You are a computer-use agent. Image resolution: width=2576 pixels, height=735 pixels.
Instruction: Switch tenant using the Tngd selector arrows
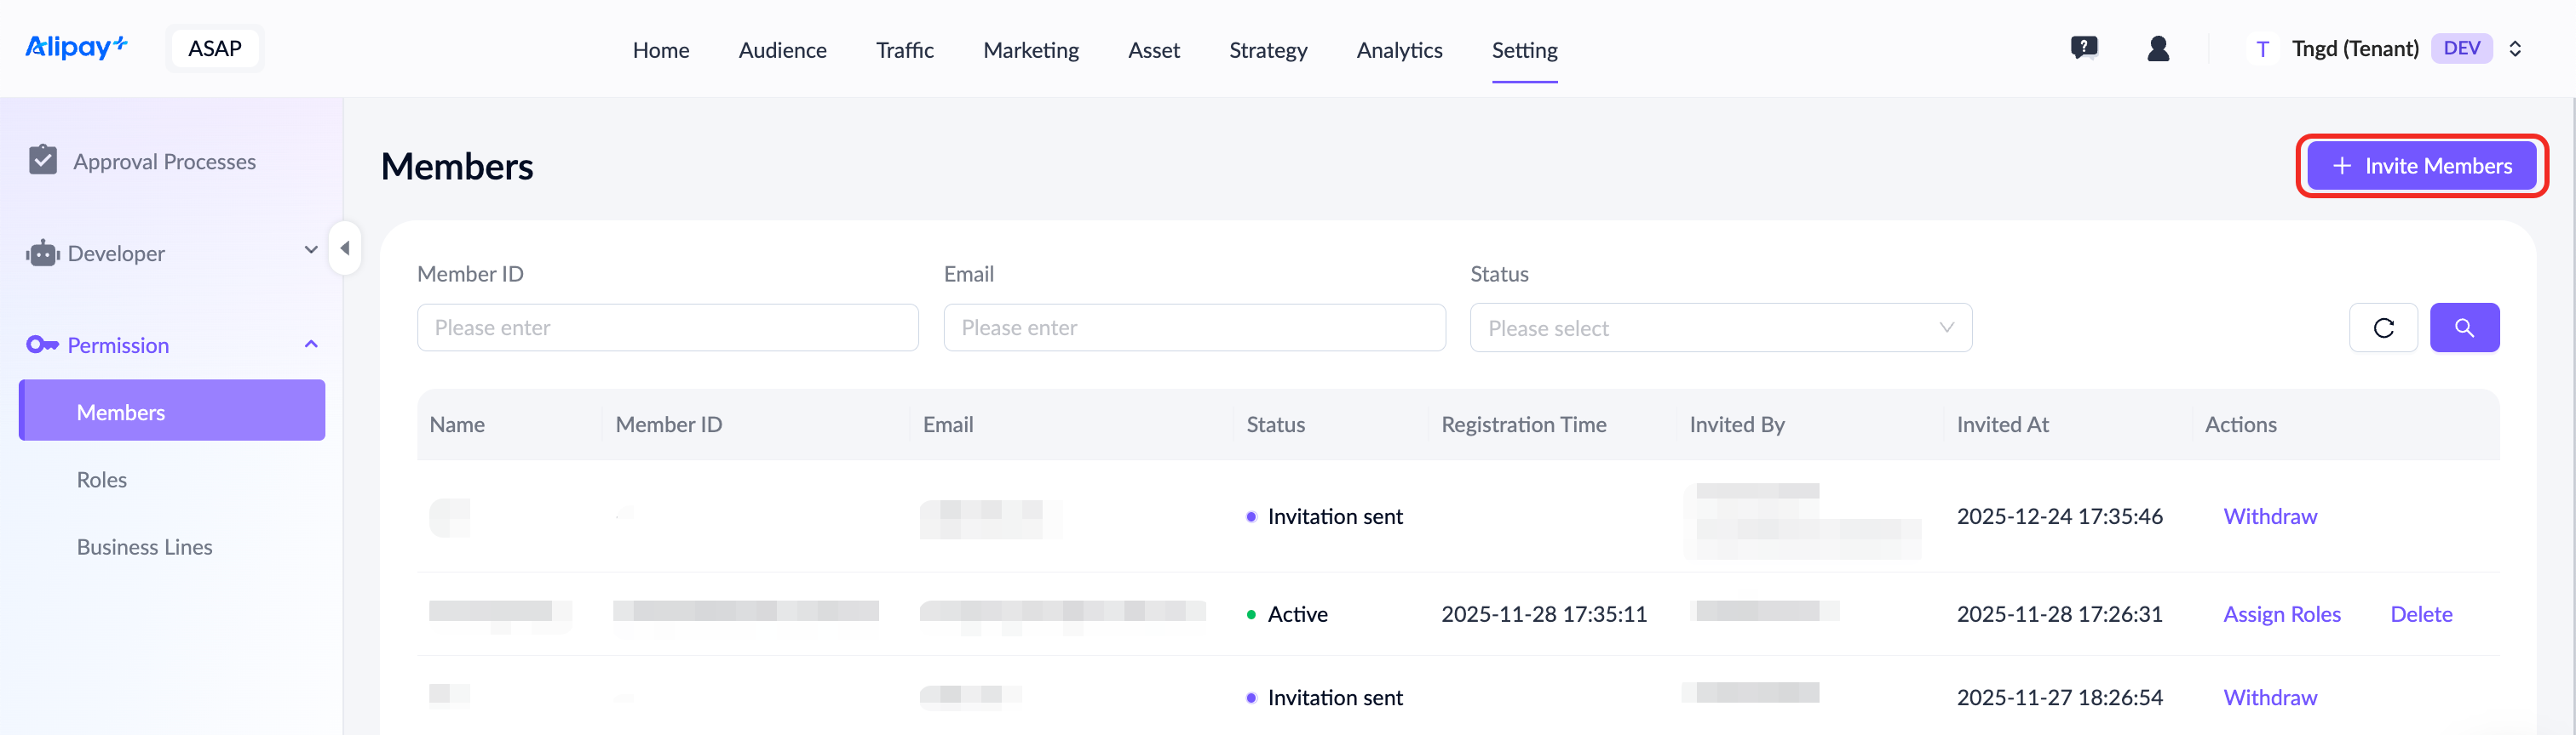click(x=2515, y=49)
